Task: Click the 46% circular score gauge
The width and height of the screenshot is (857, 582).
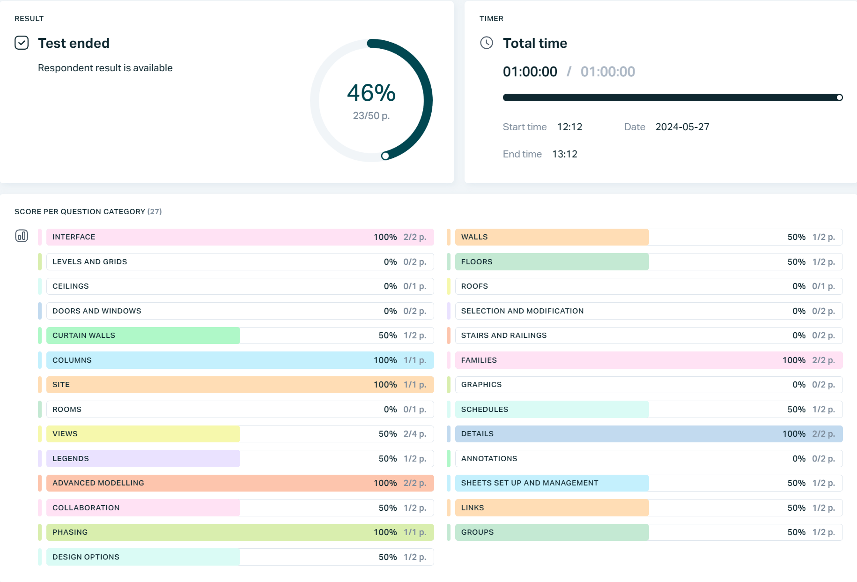Action: coord(371,100)
